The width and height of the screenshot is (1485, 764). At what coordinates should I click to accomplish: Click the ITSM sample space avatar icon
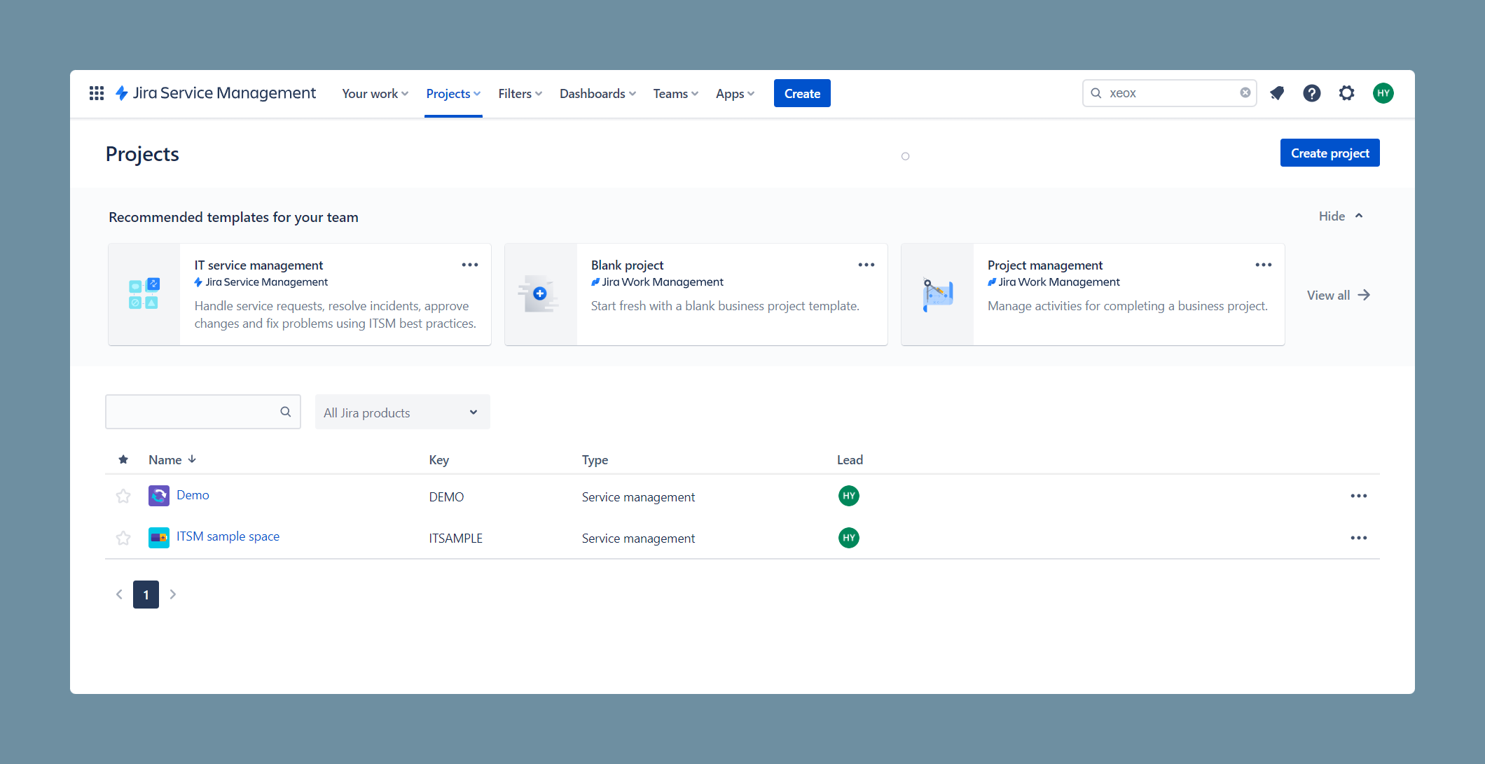coord(159,538)
